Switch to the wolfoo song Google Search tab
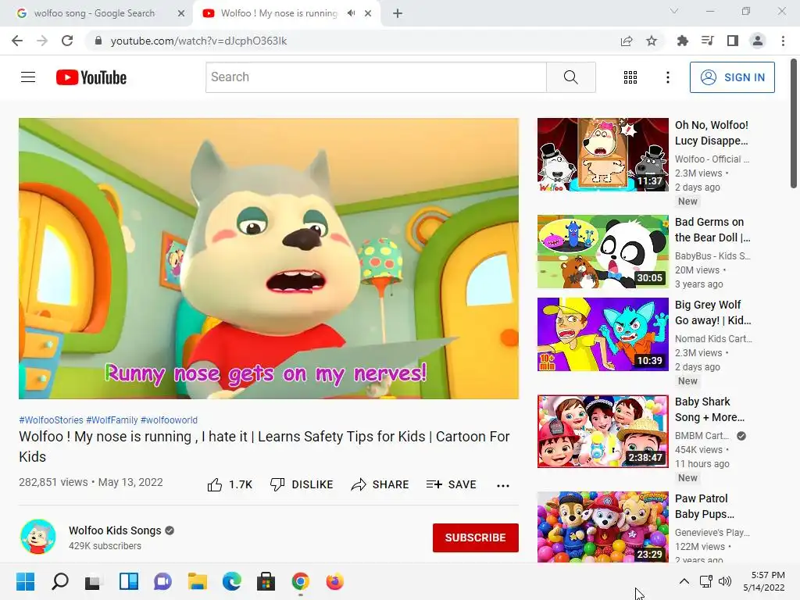This screenshot has height=600, width=800. 95,13
